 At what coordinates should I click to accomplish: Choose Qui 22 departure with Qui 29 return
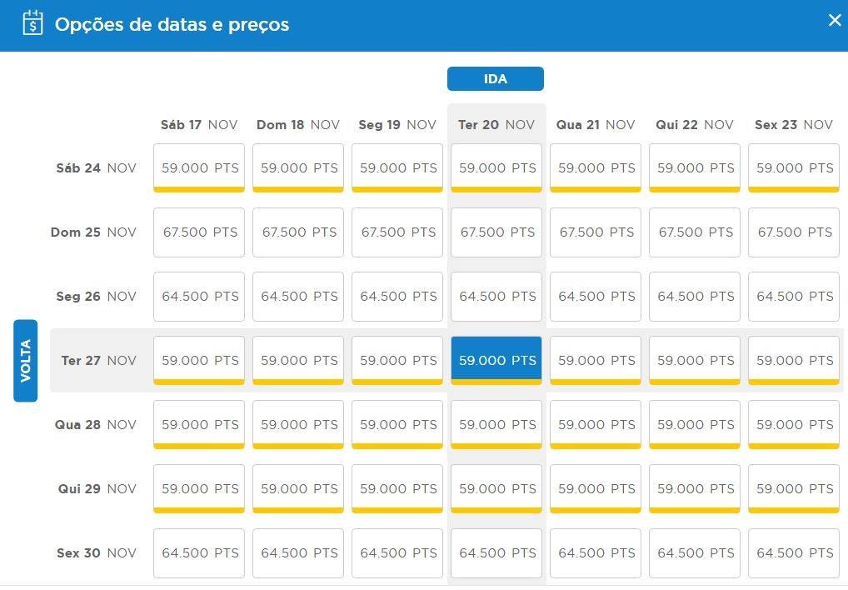[x=695, y=488]
